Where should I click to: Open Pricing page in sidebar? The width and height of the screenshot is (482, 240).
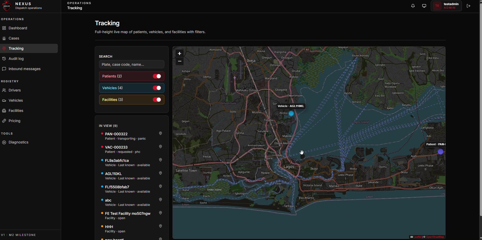[x=29, y=121]
